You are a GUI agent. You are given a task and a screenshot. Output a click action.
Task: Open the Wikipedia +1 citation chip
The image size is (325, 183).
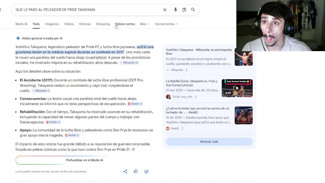pyautogui.click(x=41, y=91)
